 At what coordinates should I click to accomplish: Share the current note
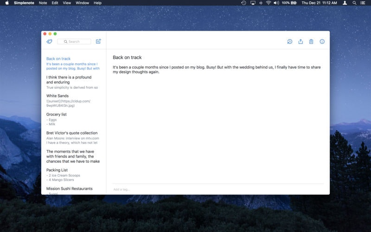coord(301,41)
